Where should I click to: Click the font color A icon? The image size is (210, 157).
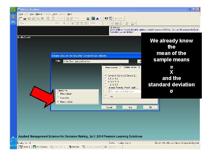coord(121,23)
